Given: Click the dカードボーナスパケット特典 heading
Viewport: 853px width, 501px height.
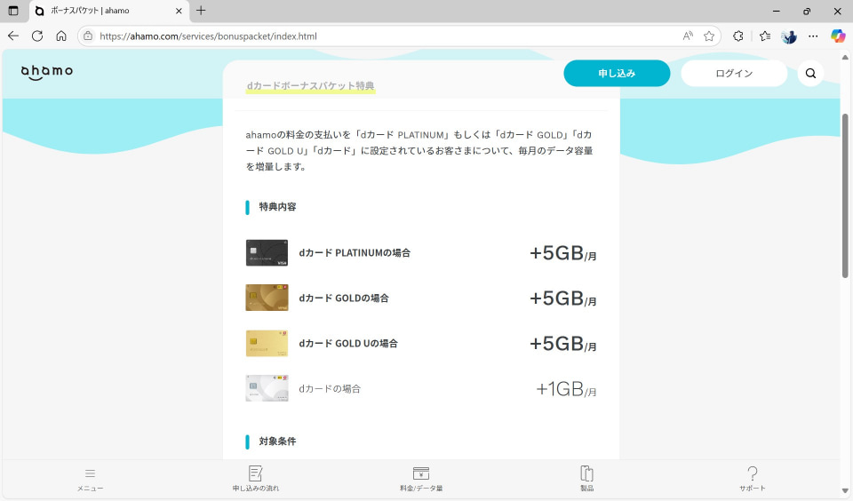Looking at the screenshot, I should [310, 86].
